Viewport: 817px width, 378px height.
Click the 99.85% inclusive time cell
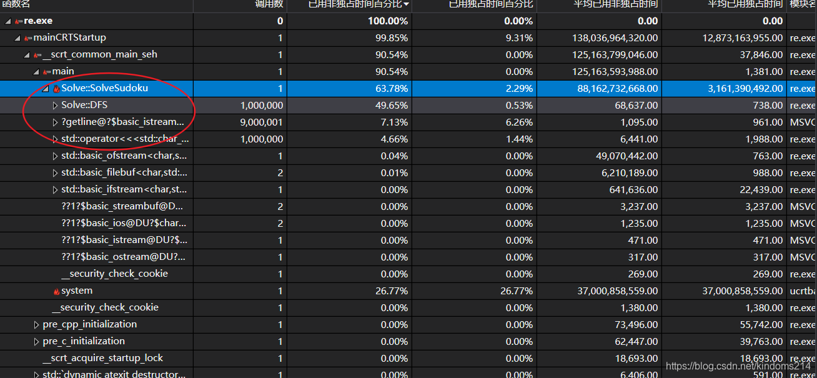[350, 38]
